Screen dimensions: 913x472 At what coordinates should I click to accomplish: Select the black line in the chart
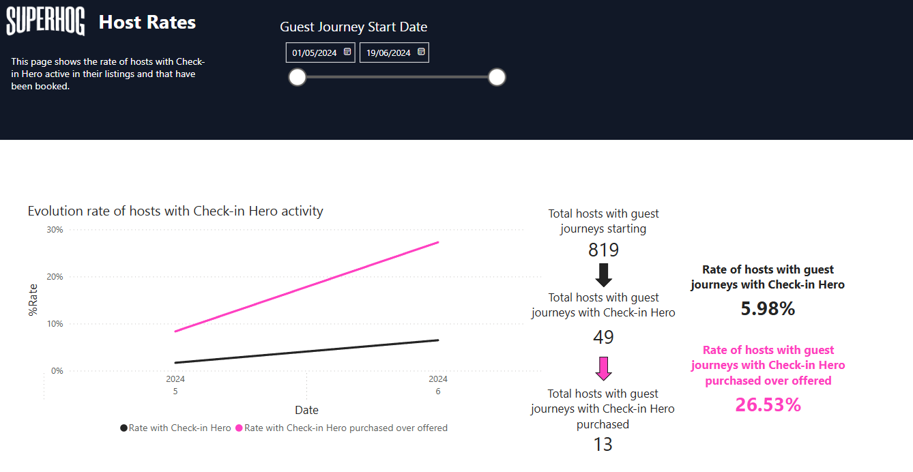pos(307,351)
